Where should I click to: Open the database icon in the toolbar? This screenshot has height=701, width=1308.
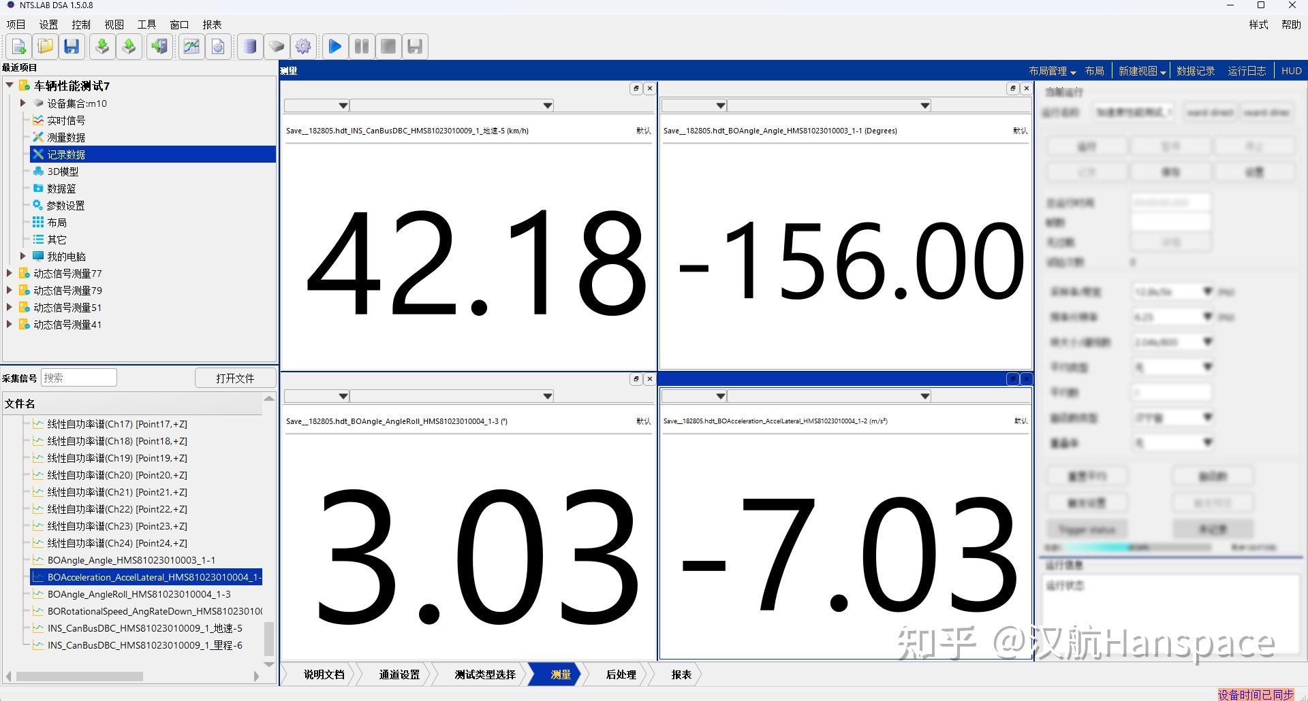(x=250, y=46)
